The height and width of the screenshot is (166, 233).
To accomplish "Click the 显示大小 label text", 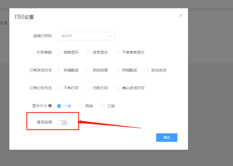I will tap(40, 106).
